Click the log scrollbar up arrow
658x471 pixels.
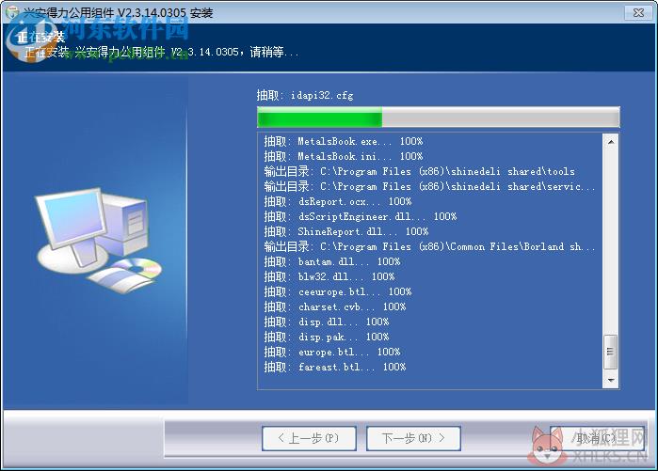[x=611, y=142]
